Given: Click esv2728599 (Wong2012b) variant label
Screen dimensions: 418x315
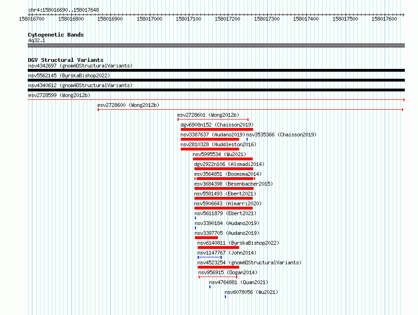Looking at the screenshot, I should point(59,95).
